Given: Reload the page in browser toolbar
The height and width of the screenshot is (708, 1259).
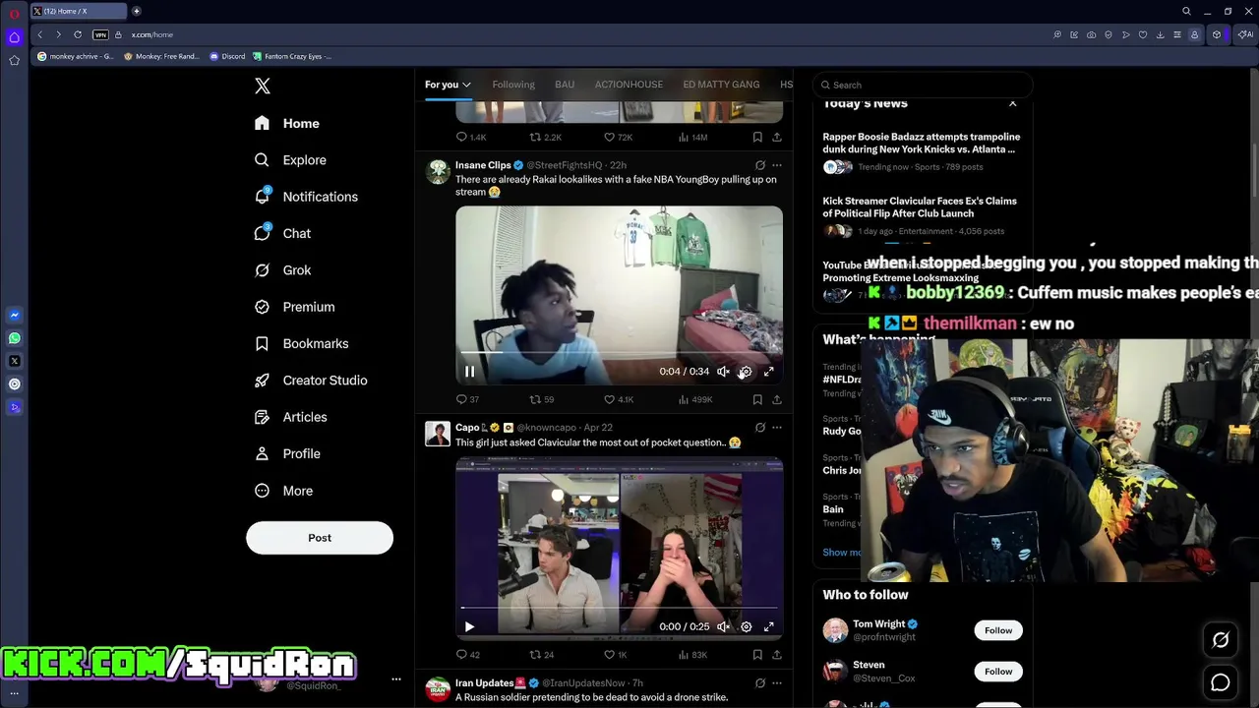Looking at the screenshot, I should pos(78,34).
